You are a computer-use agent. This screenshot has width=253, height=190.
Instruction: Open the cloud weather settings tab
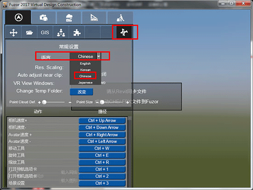[69, 18]
